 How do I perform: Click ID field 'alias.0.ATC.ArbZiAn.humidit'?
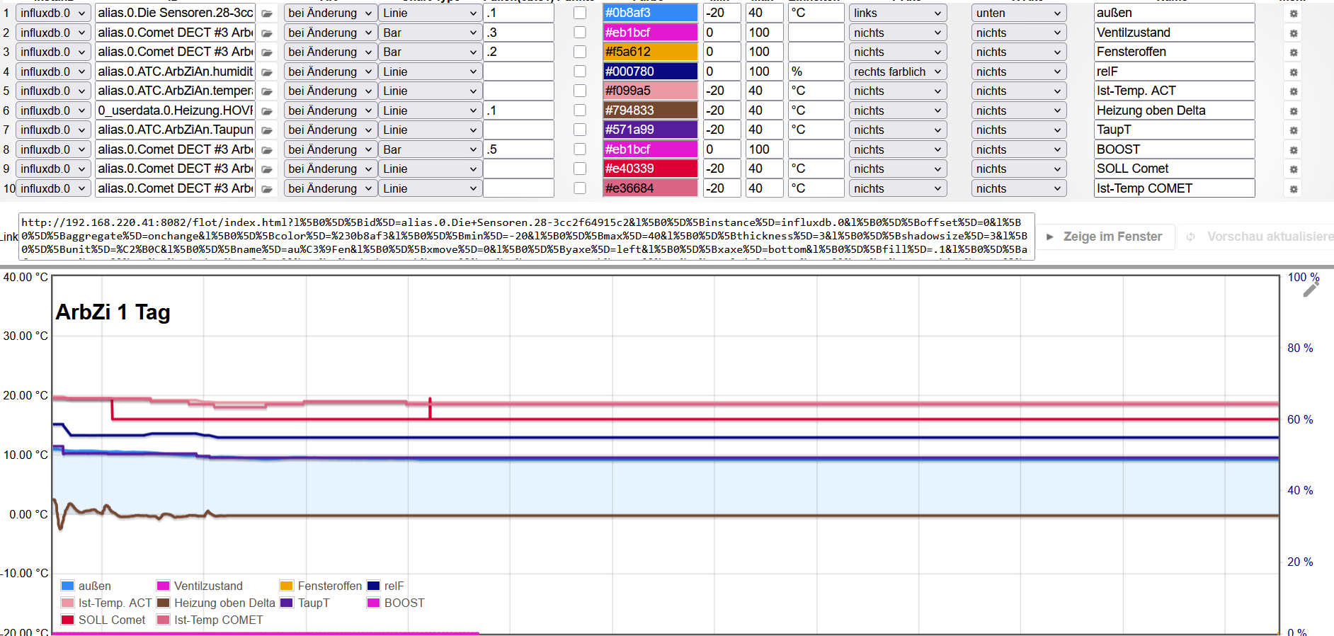[x=176, y=72]
